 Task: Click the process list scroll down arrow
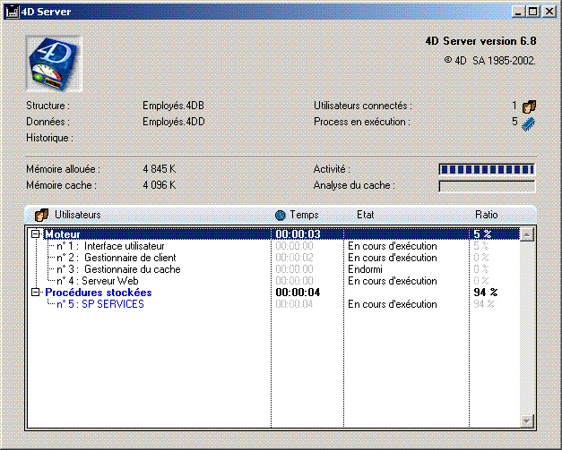[x=527, y=420]
